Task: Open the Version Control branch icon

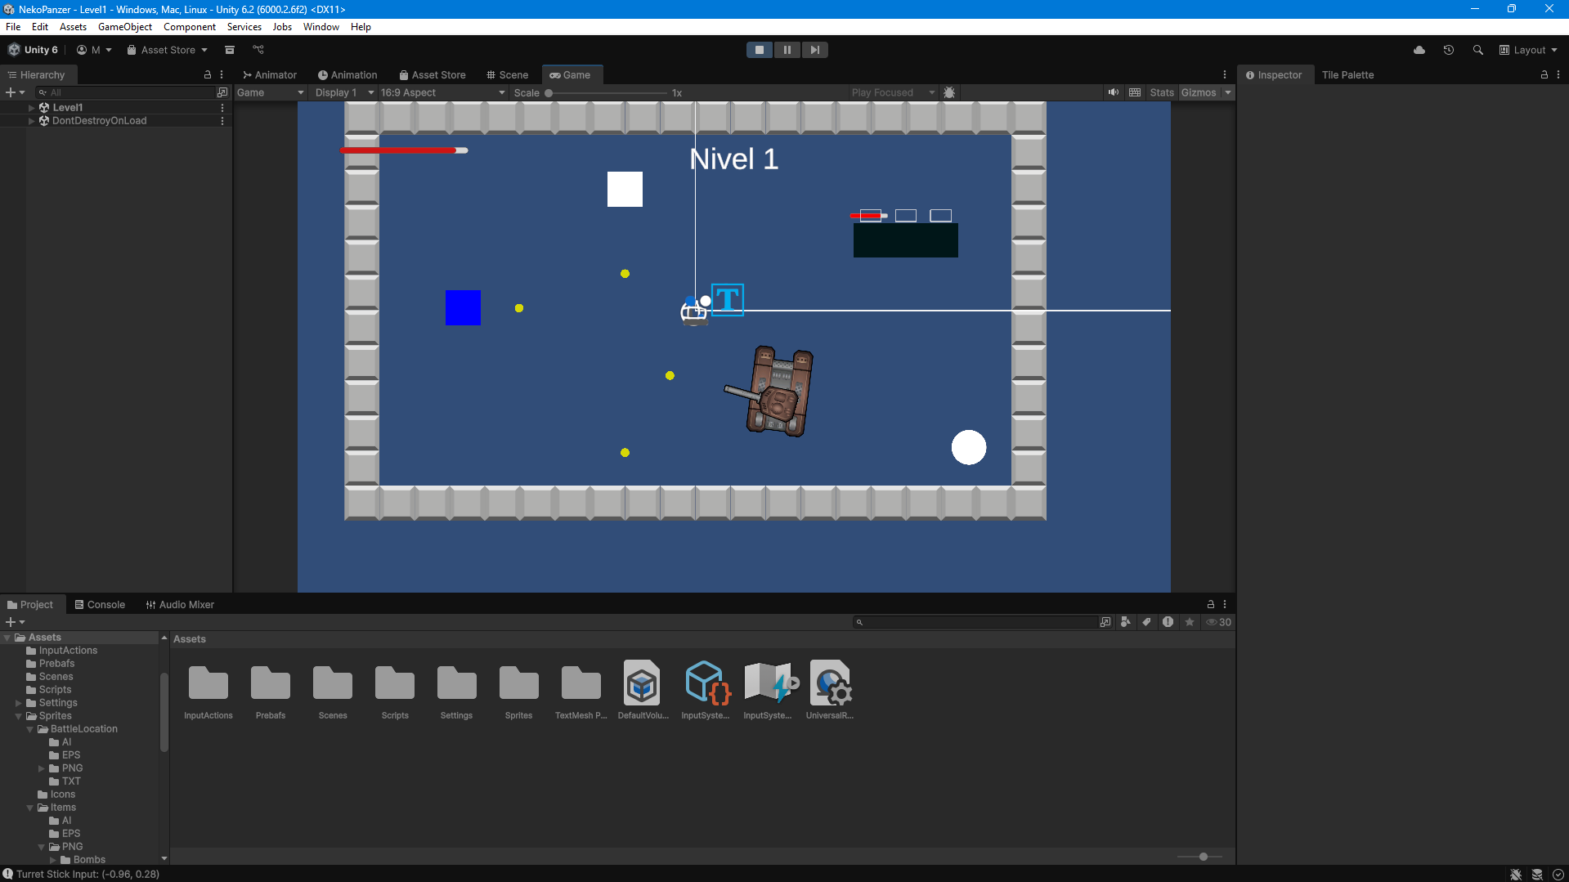Action: tap(258, 50)
